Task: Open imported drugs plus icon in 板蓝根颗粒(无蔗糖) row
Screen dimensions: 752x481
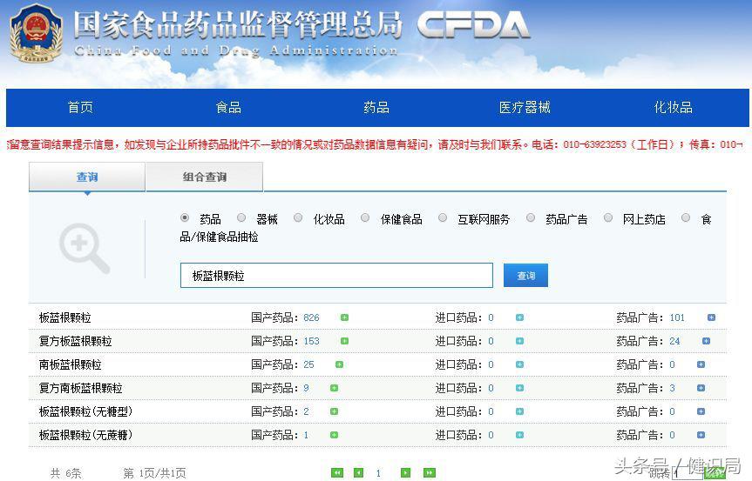Action: 519,435
